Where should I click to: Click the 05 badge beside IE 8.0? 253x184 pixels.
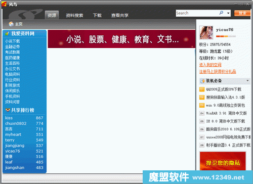(x=202, y=121)
